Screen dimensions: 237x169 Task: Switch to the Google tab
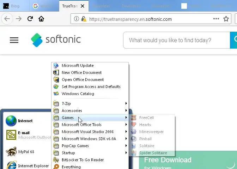44,6
